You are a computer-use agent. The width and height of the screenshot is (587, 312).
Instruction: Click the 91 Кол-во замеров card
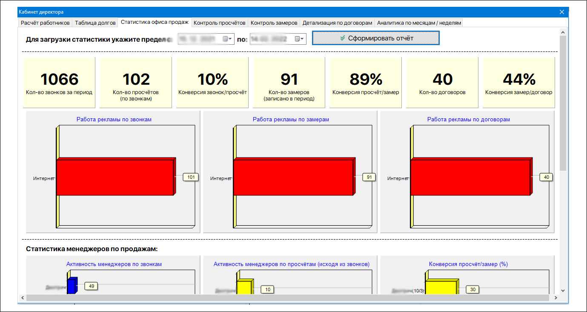[x=289, y=83]
